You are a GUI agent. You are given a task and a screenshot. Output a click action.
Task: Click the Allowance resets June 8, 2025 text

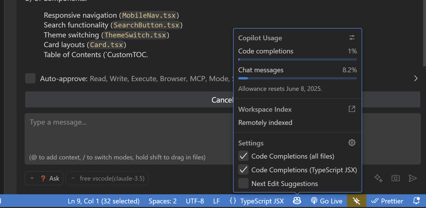[x=280, y=89]
